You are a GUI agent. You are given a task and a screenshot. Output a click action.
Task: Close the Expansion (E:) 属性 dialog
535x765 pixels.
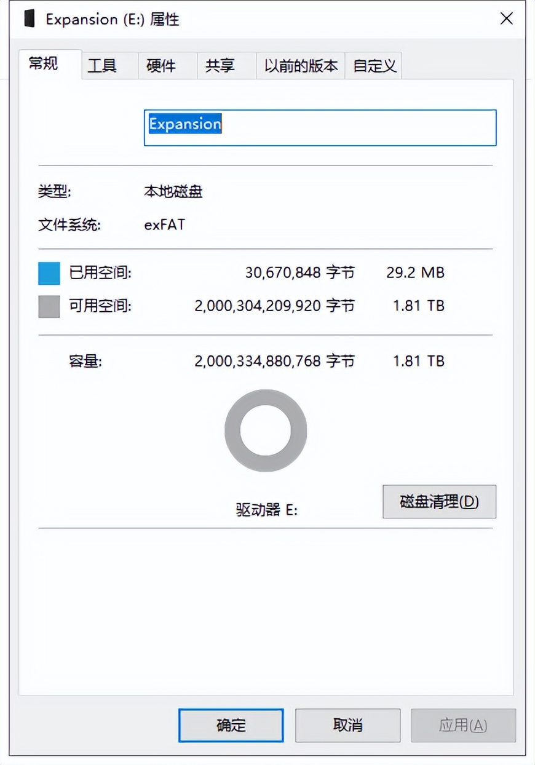(506, 18)
